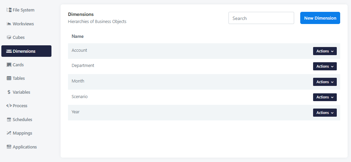
Task: Click the Variables dollar sign icon
Action: 9,92
